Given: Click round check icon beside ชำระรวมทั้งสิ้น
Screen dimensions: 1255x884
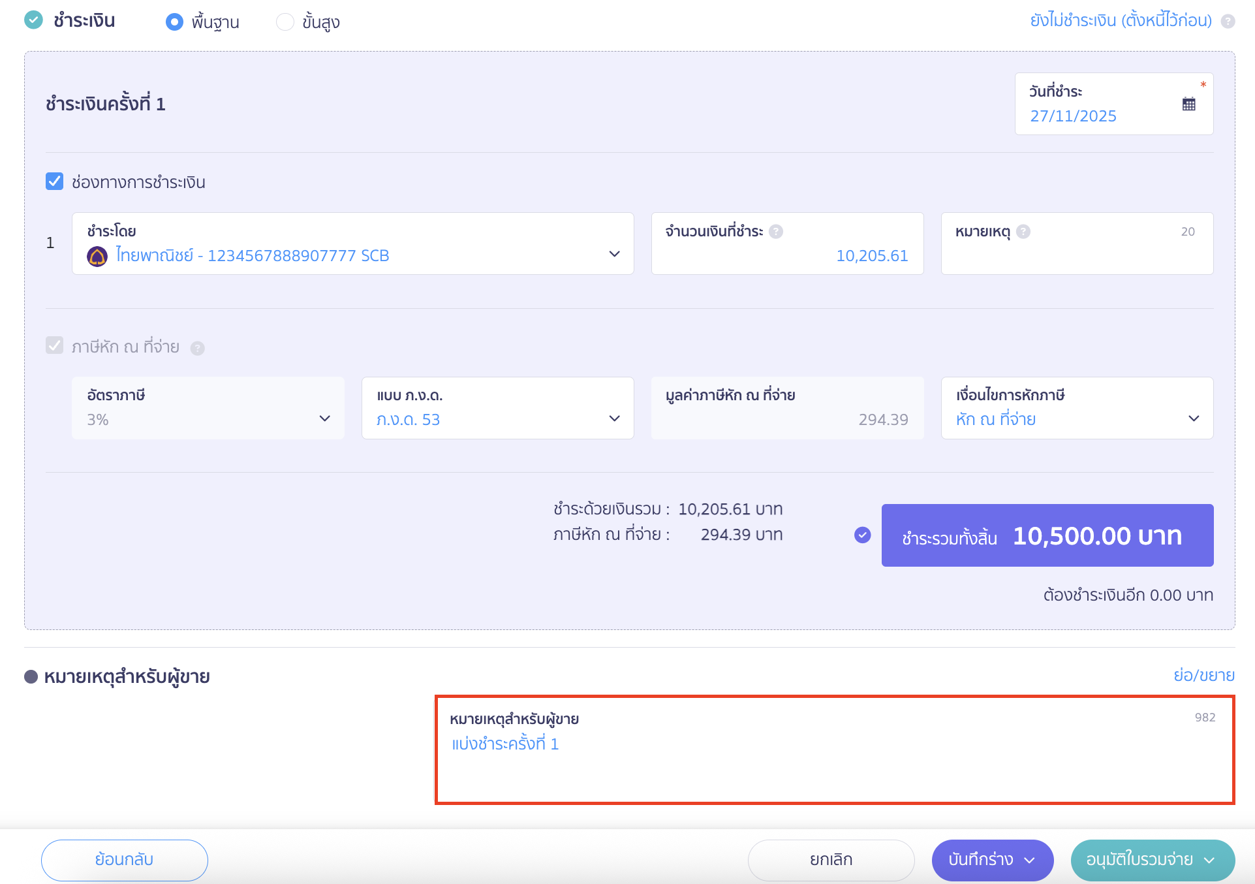Looking at the screenshot, I should click(862, 535).
